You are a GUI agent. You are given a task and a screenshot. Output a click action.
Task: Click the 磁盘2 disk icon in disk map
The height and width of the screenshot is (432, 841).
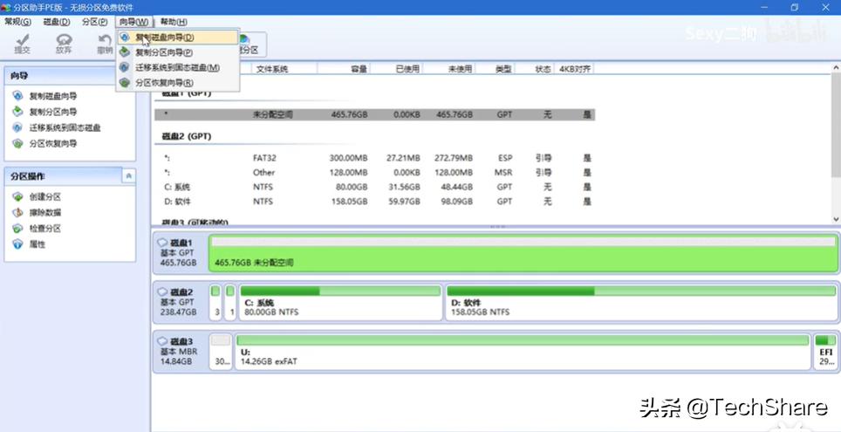[162, 292]
